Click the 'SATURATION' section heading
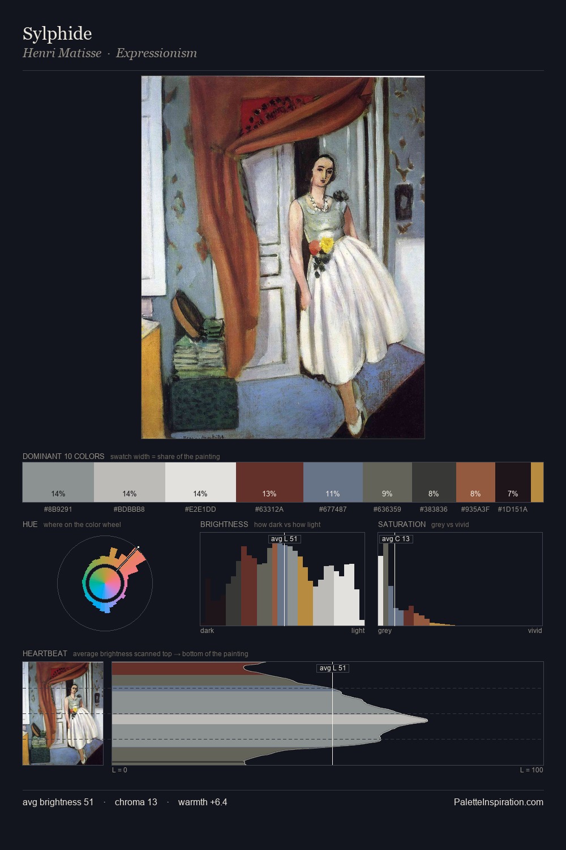The width and height of the screenshot is (566, 850). coord(402,524)
